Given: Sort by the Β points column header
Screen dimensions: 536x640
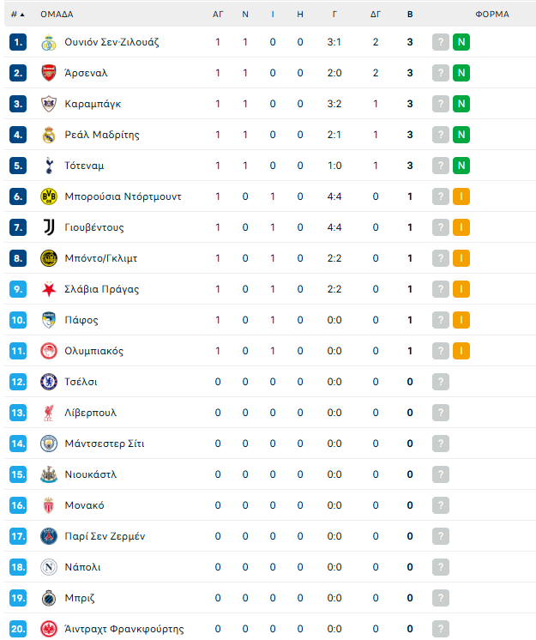Looking at the screenshot, I should coord(410,15).
